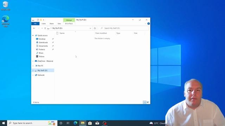Image resolution: width=225 pixels, height=126 pixels.
Task: Click the taskbar Type here to search box
Action: pos(32,123)
